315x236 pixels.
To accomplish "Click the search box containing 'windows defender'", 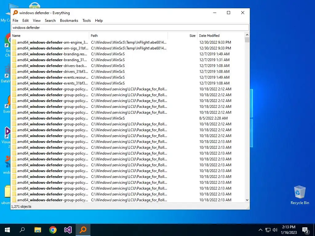I will pyautogui.click(x=130, y=27).
